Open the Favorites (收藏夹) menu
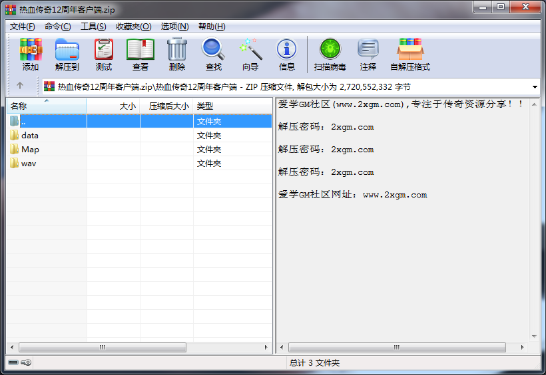This screenshot has width=546, height=375. (133, 27)
